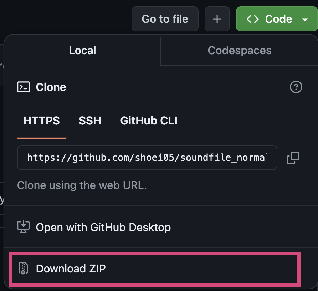Viewport: 318px width, 291px height.
Task: Switch to the Local tab
Action: pos(82,50)
